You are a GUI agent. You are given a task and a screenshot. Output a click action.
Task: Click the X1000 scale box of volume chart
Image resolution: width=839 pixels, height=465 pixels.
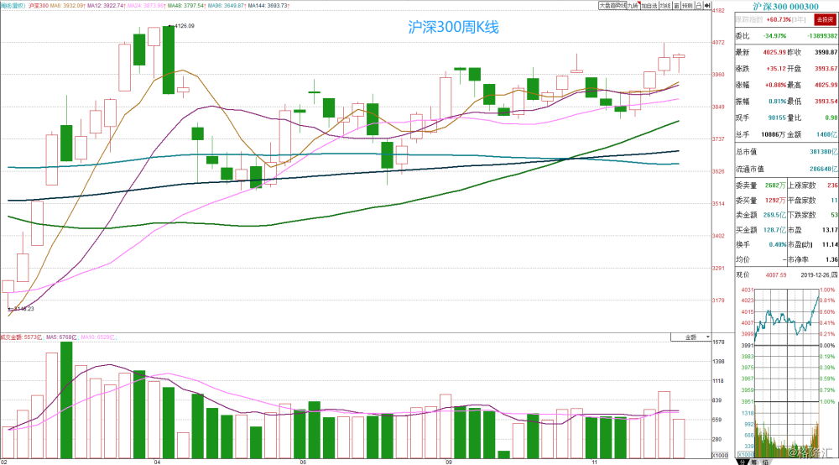719,455
